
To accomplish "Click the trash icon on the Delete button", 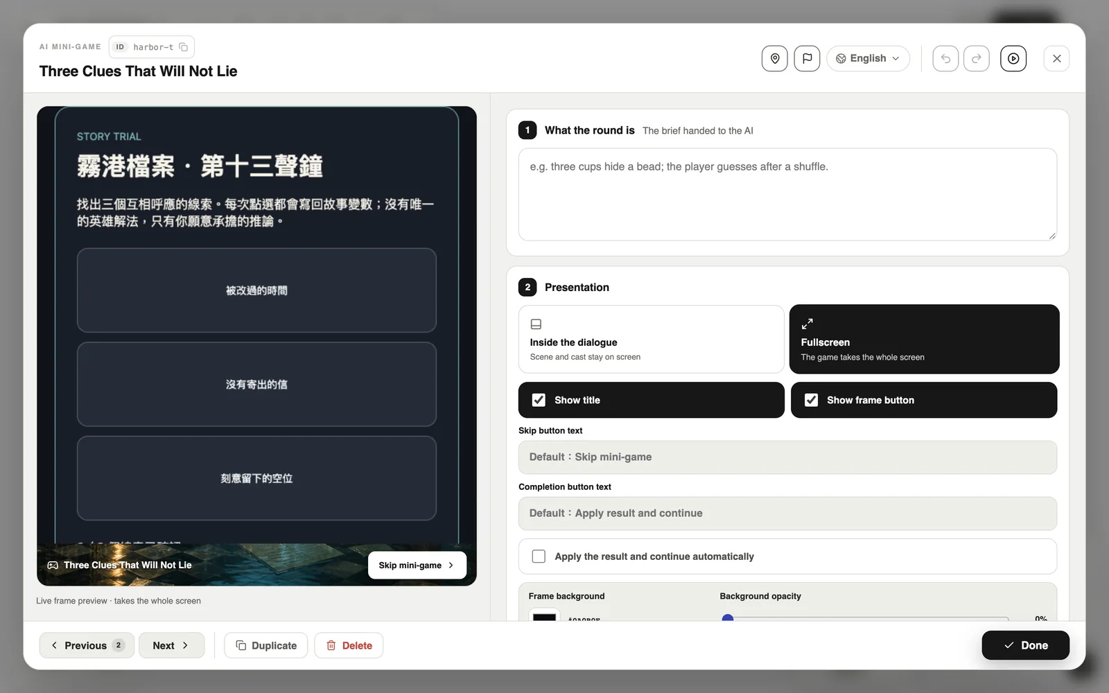I will [331, 645].
